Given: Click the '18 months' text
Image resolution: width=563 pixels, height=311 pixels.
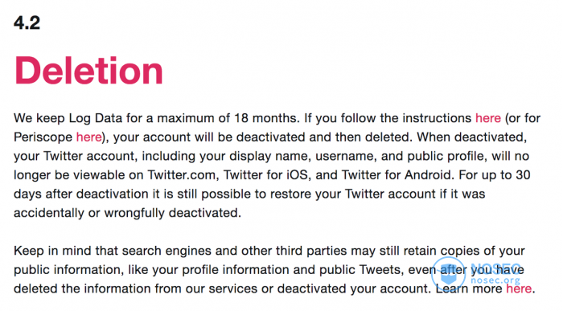Looking at the screenshot, I should point(266,118).
